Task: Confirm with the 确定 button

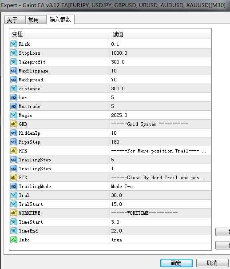Action: pyautogui.click(x=176, y=263)
